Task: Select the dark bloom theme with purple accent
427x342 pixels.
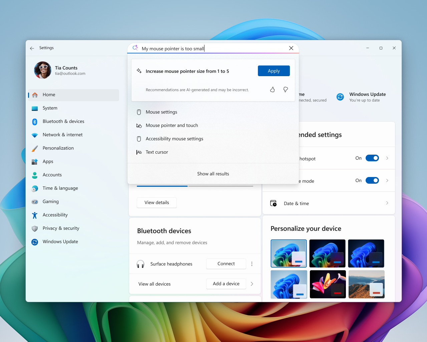Action: [328, 253]
